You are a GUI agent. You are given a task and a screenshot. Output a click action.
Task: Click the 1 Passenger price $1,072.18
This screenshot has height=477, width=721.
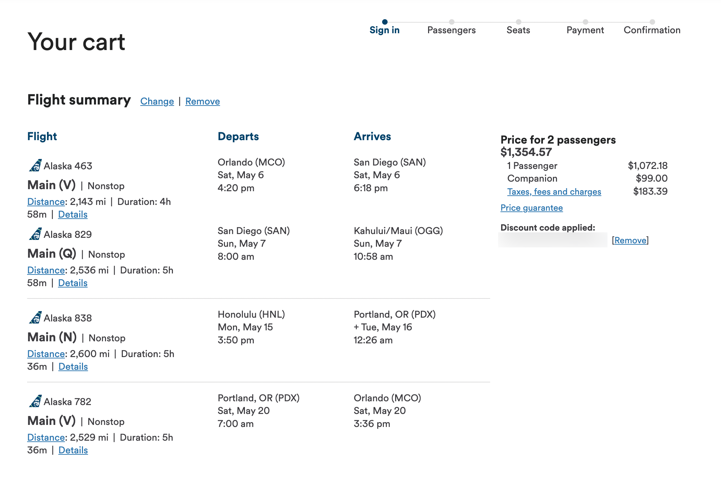(648, 166)
